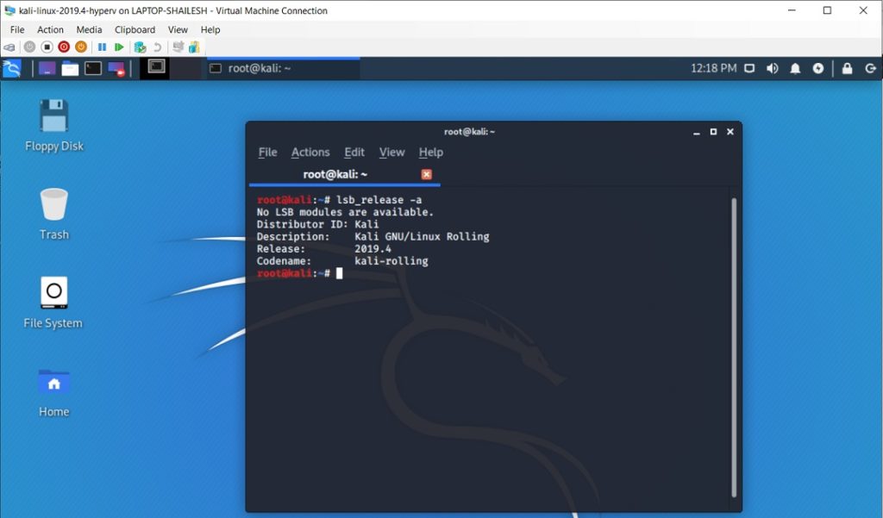Open the Hyper-V Help menu
This screenshot has width=883, height=518.
coord(210,30)
